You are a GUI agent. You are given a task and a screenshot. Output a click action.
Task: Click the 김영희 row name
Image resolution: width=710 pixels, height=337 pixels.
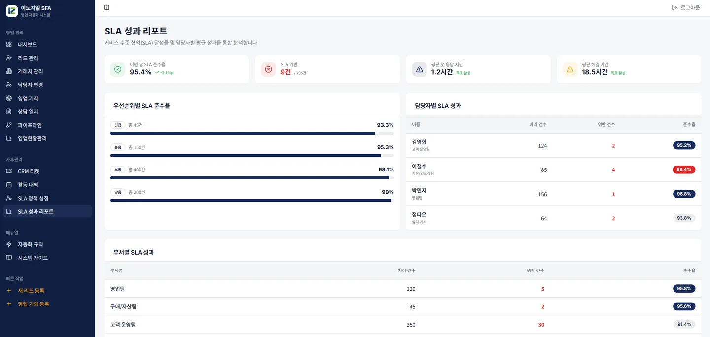coord(419,142)
